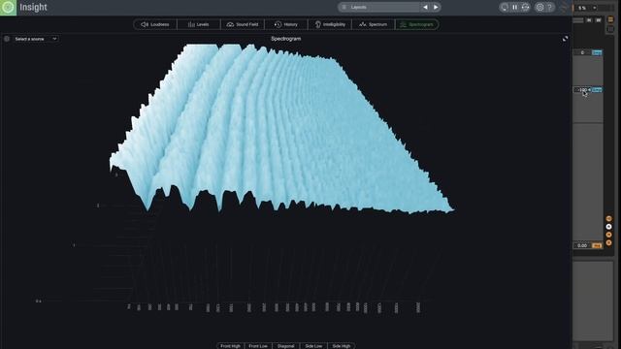This screenshot has width=621, height=349.
Task: Click the spectrogram panel options icon
Action: point(7,39)
